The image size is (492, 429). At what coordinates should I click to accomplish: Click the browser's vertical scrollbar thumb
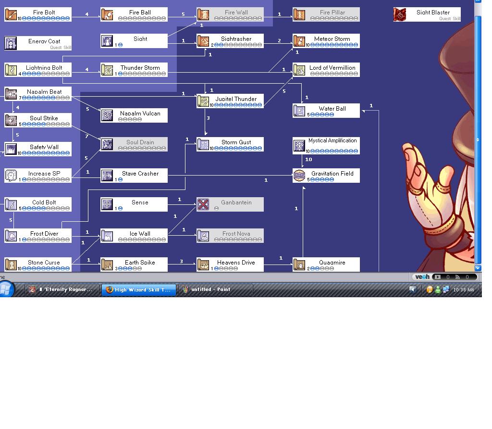(478, 139)
